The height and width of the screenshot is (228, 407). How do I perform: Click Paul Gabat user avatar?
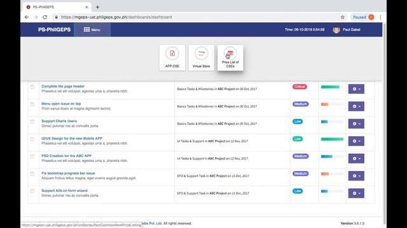[336, 30]
